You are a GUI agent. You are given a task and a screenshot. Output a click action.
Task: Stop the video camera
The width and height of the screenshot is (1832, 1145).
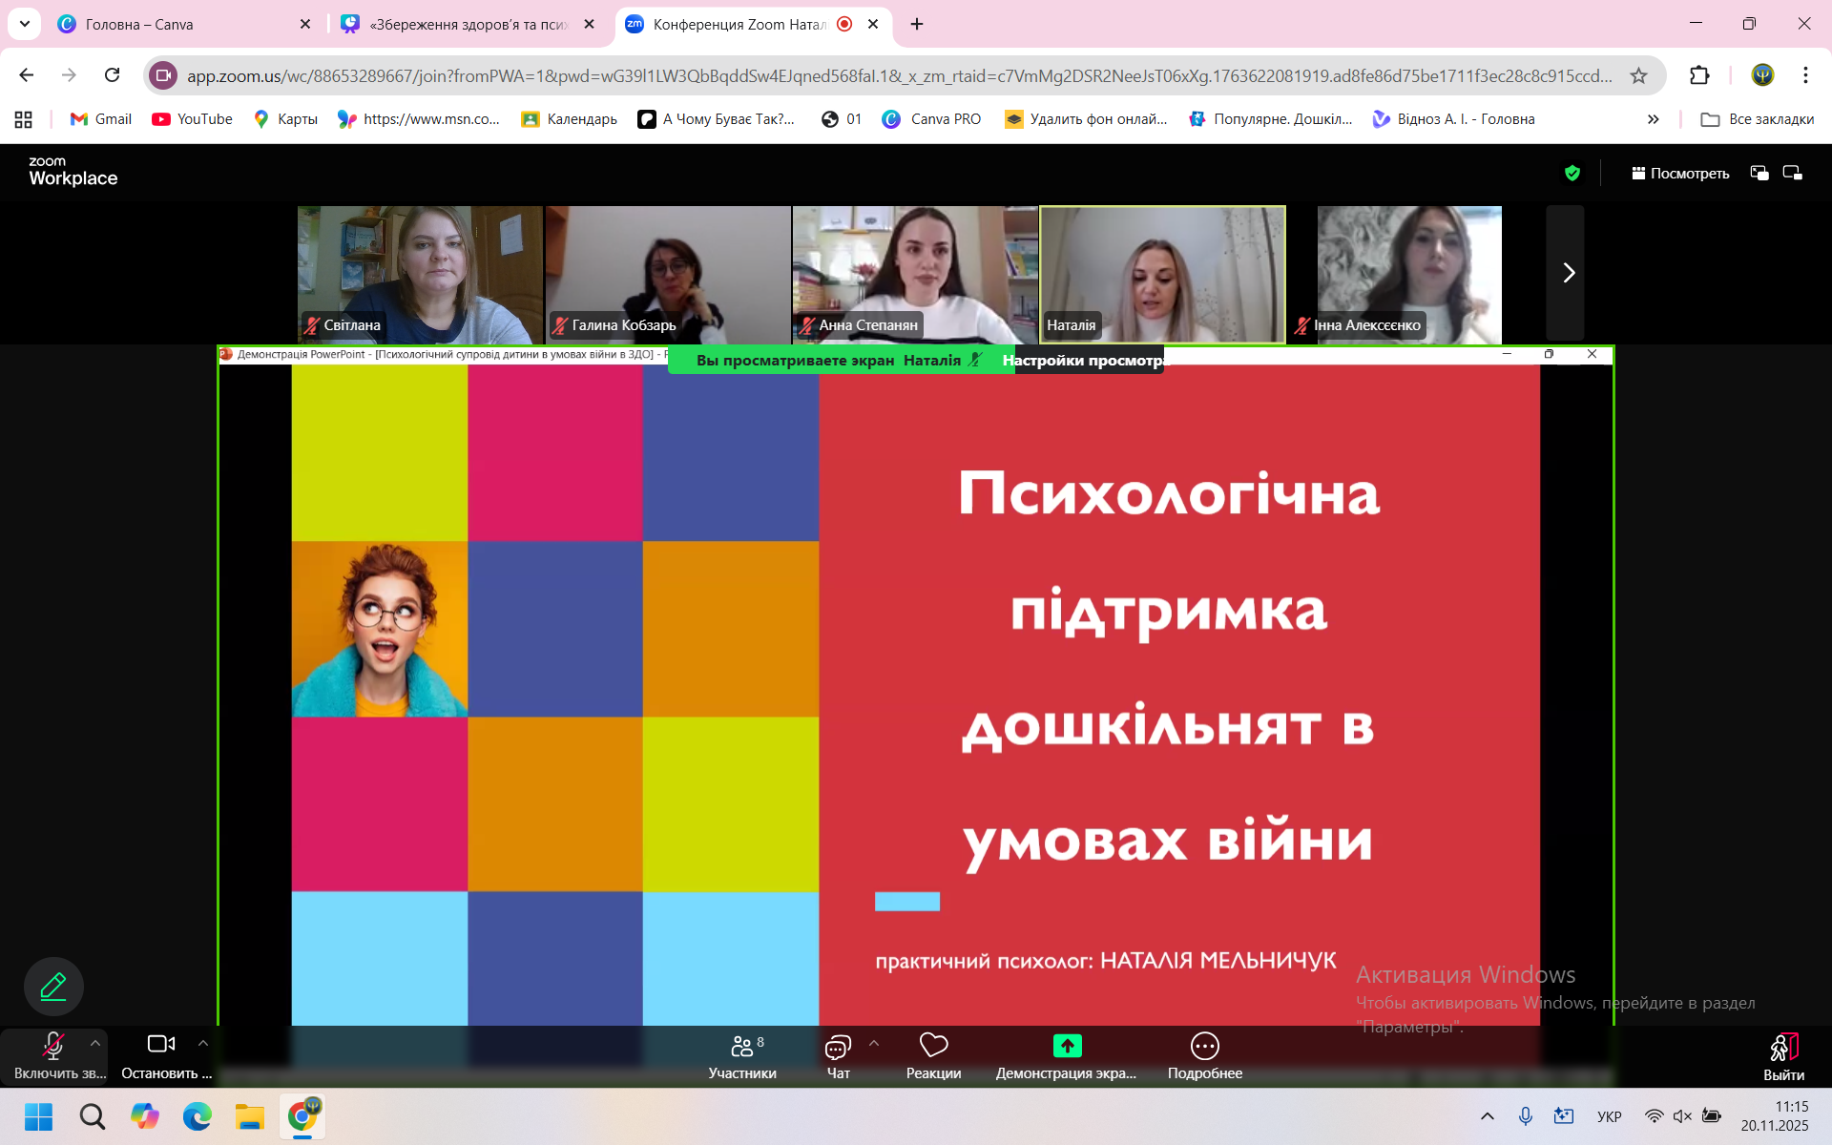coord(160,1045)
